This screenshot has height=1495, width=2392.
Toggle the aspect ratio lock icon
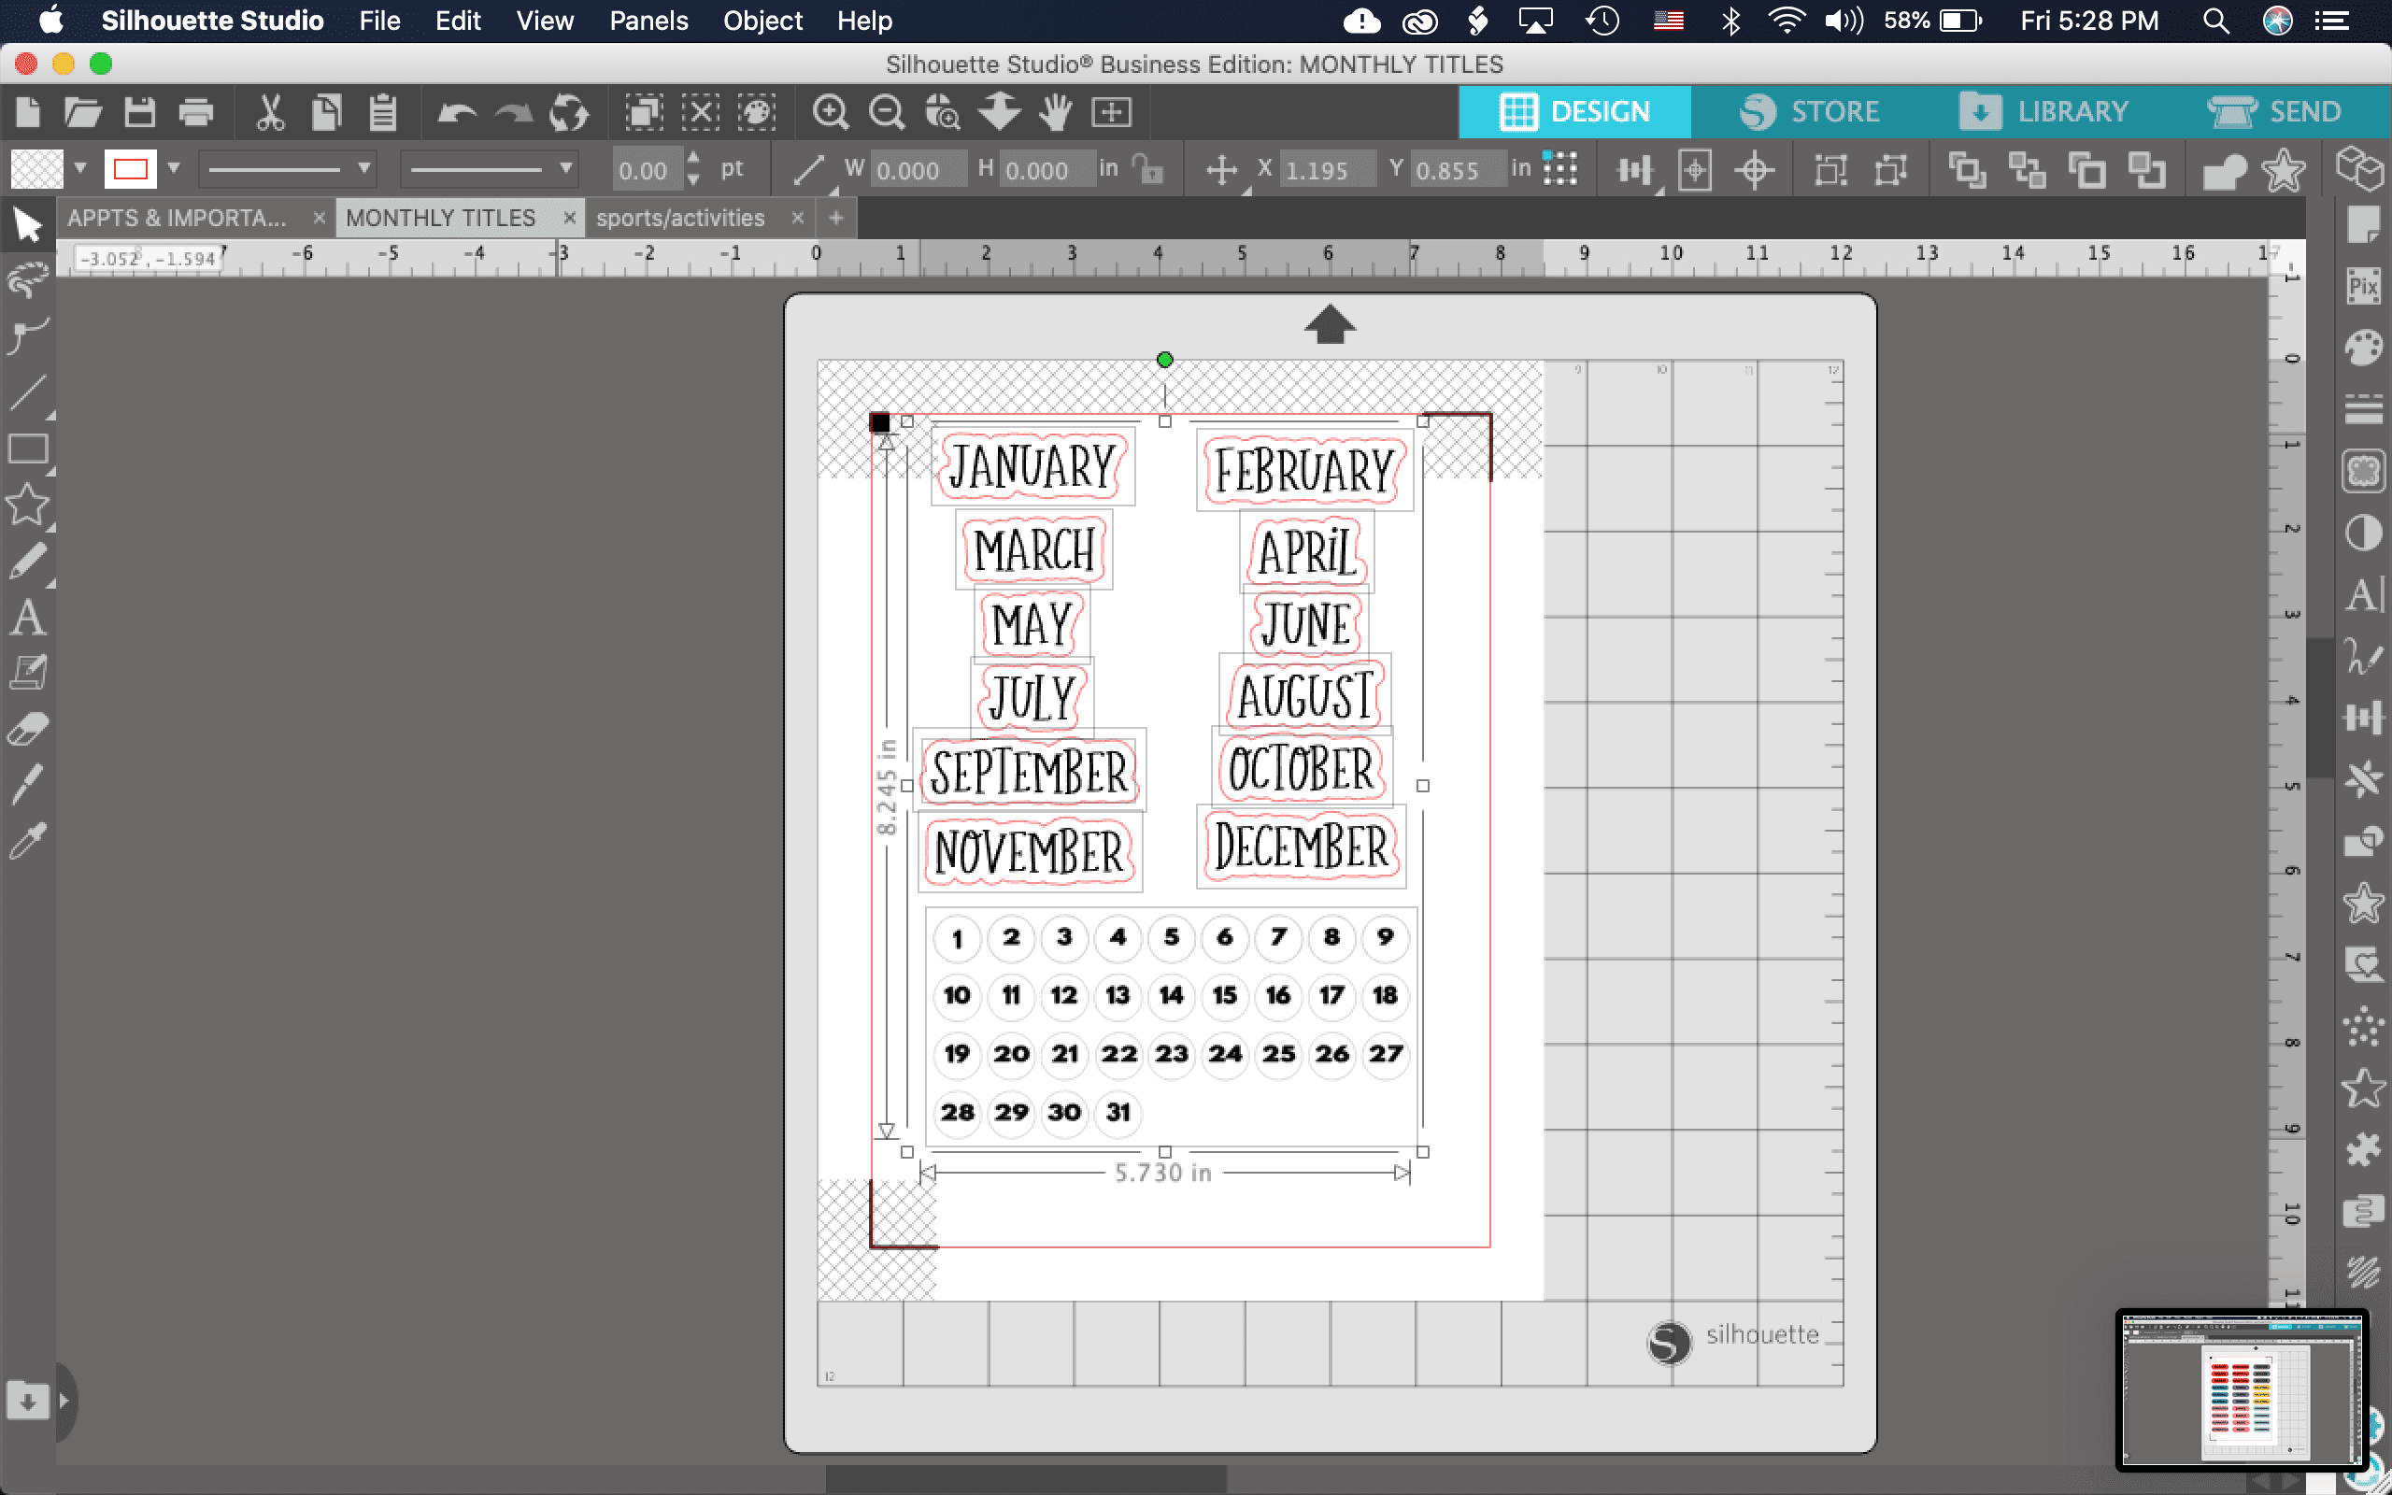point(1147,170)
